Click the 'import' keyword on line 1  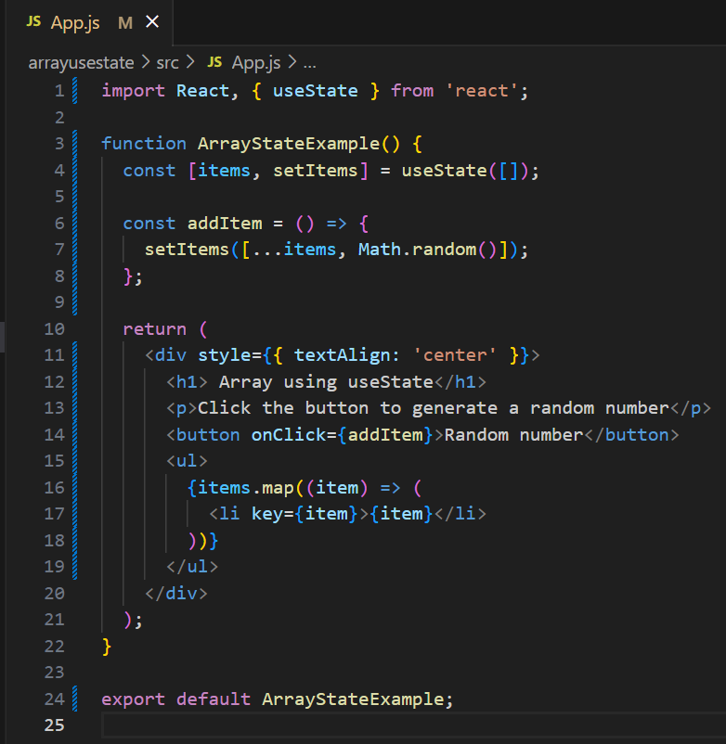pos(134,91)
